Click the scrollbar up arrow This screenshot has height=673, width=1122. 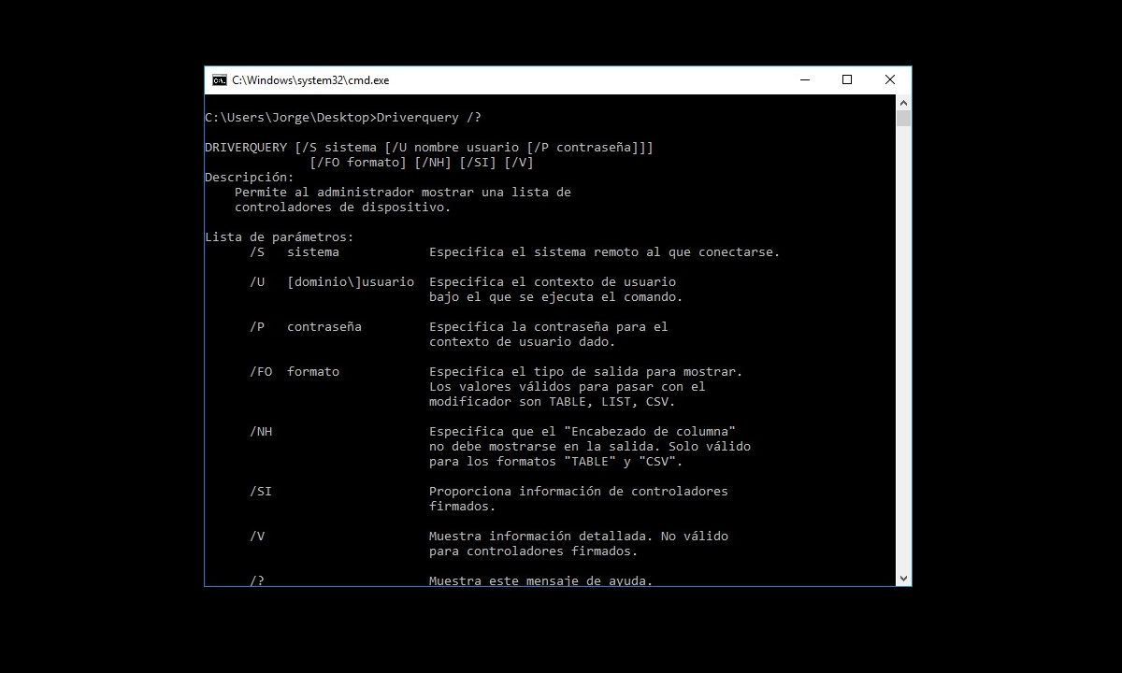(903, 102)
